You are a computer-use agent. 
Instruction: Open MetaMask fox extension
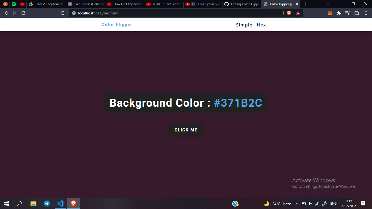[x=330, y=13]
